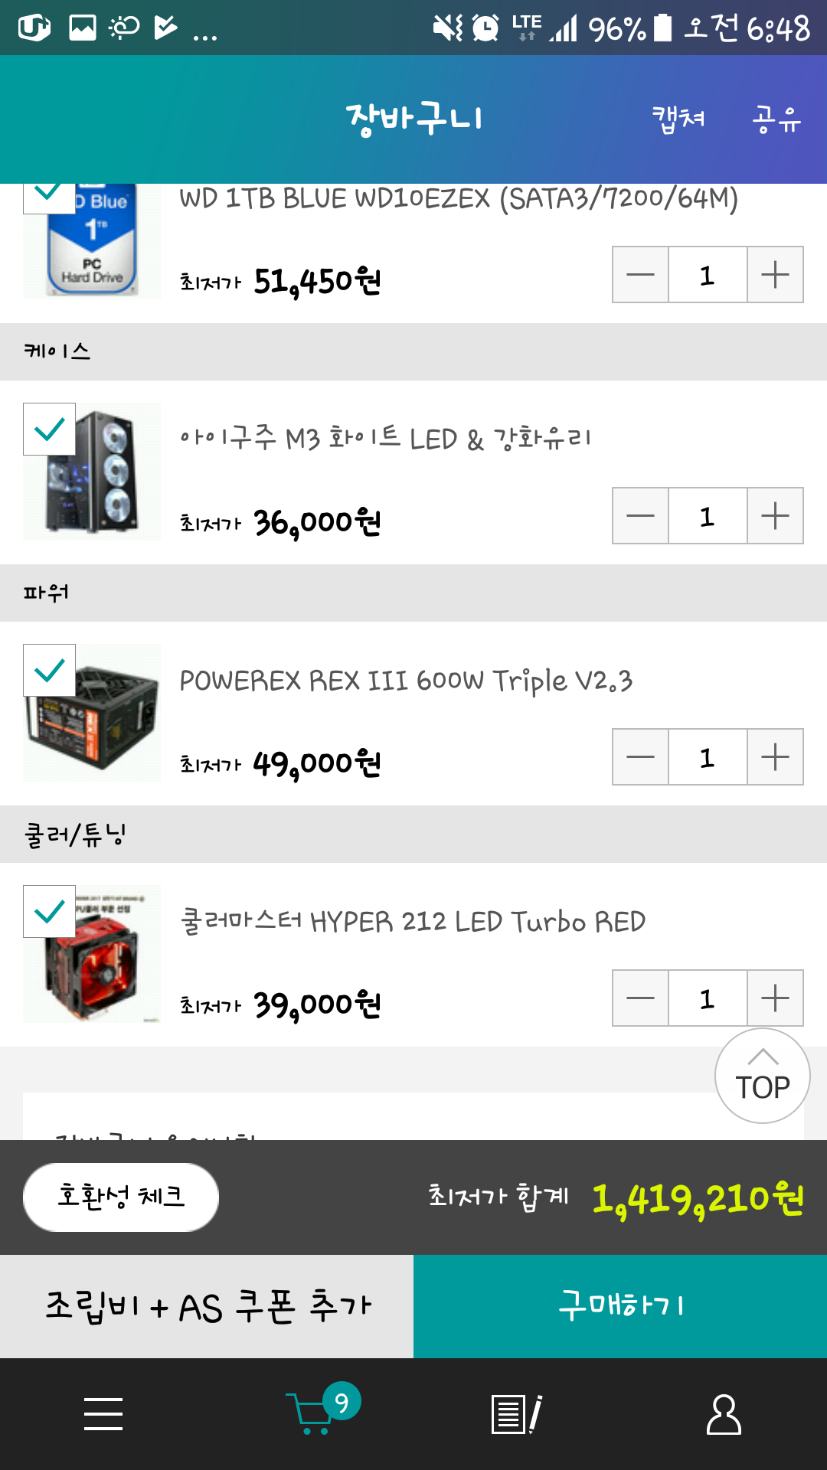
Task: Uncheck the POWEREX REX III power supply
Action: click(x=50, y=670)
